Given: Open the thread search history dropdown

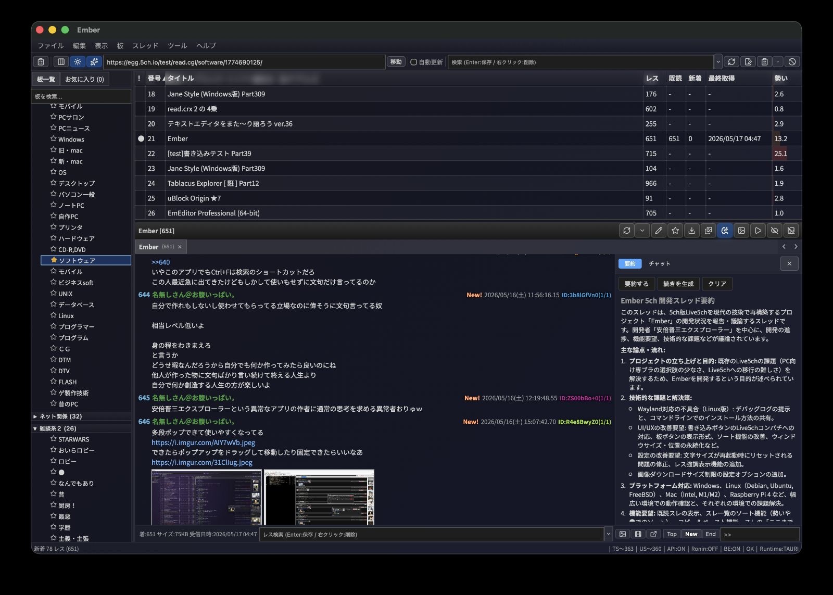Looking at the screenshot, I should pos(718,62).
